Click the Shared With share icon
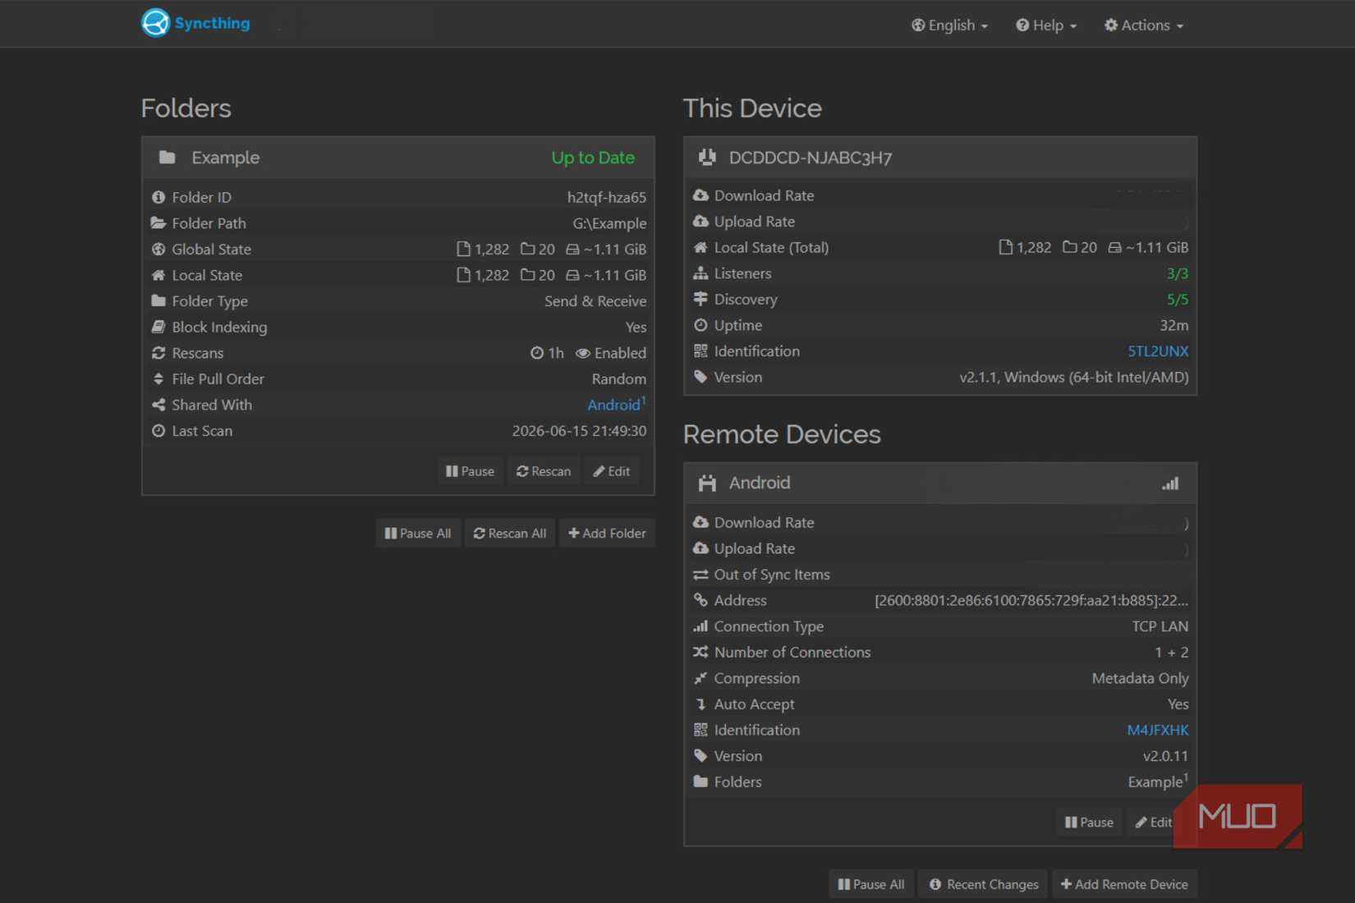 pos(158,405)
